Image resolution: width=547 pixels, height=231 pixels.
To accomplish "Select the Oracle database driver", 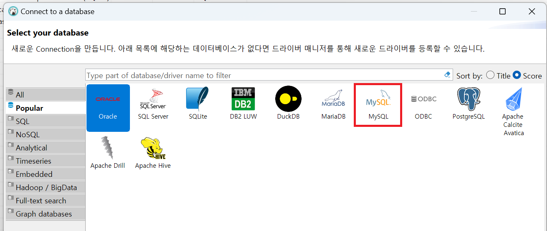I will pyautogui.click(x=108, y=108).
